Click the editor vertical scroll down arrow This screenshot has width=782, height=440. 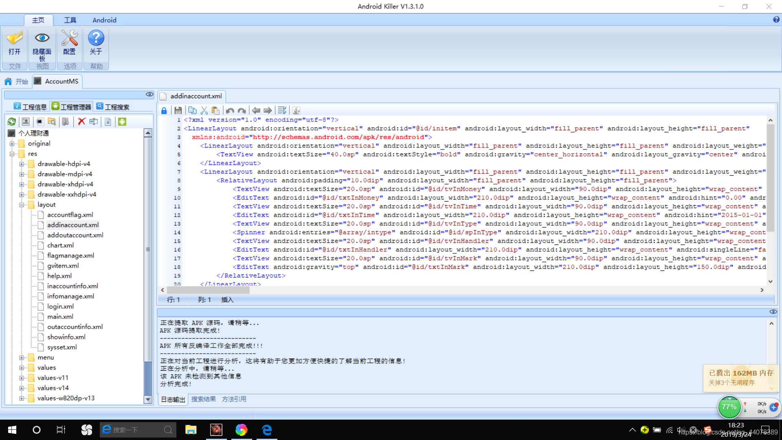(x=770, y=282)
